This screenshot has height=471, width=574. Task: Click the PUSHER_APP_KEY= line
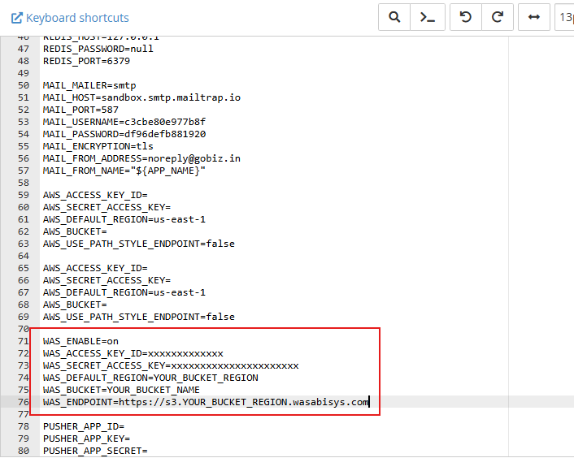[86, 439]
